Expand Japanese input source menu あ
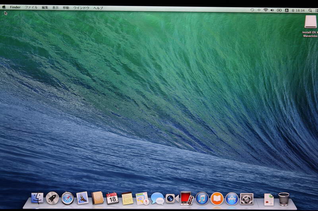318x211 pixels. pyautogui.click(x=287, y=10)
